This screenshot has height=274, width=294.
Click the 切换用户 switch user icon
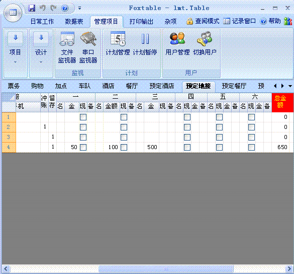coord(205,44)
